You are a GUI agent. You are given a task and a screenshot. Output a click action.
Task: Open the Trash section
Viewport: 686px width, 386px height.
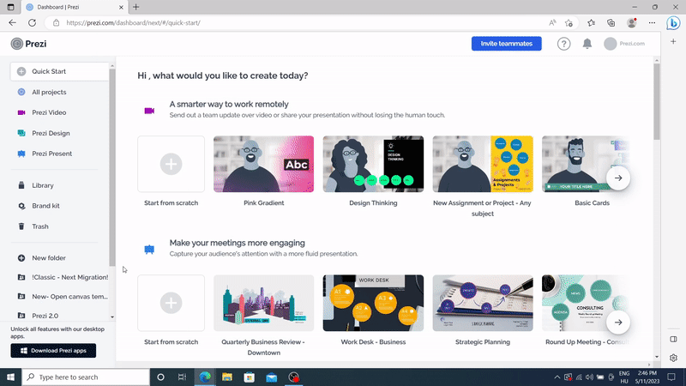(39, 226)
